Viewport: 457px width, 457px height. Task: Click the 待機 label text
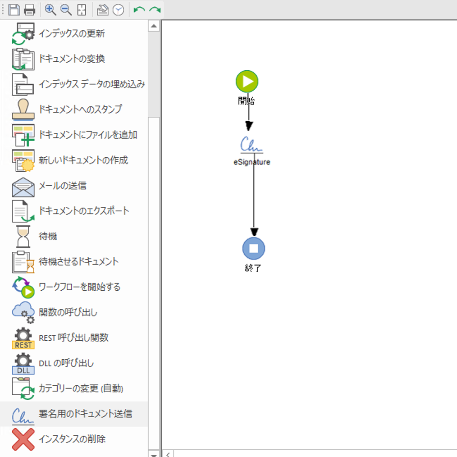click(48, 236)
